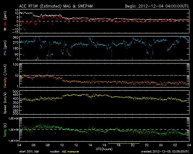Image resolution: width=193 pixels, height=154 pixels.
Task: Click the UTC(hours) x-axis label
Action: tap(103, 149)
